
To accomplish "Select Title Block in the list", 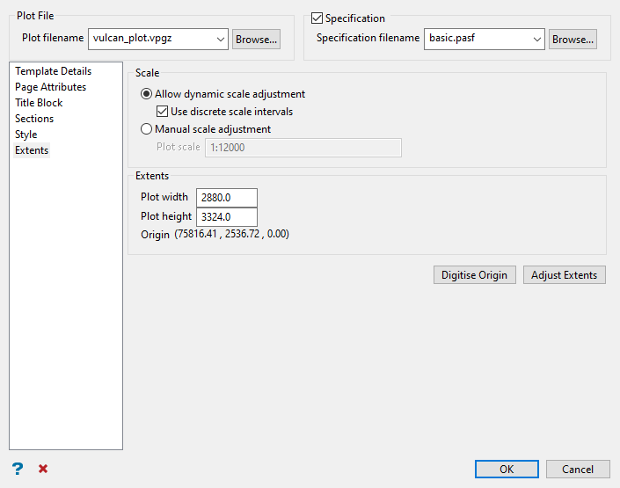I will click(39, 103).
